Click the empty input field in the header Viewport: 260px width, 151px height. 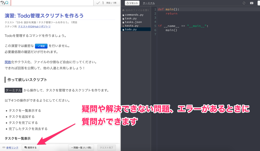click(x=51, y=3)
